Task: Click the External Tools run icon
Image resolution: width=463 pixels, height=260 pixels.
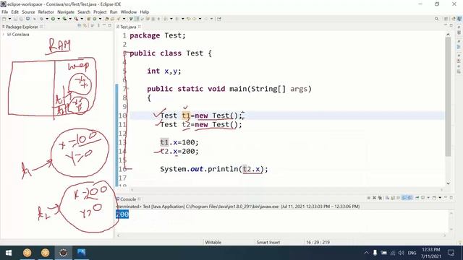Action: [x=76, y=19]
